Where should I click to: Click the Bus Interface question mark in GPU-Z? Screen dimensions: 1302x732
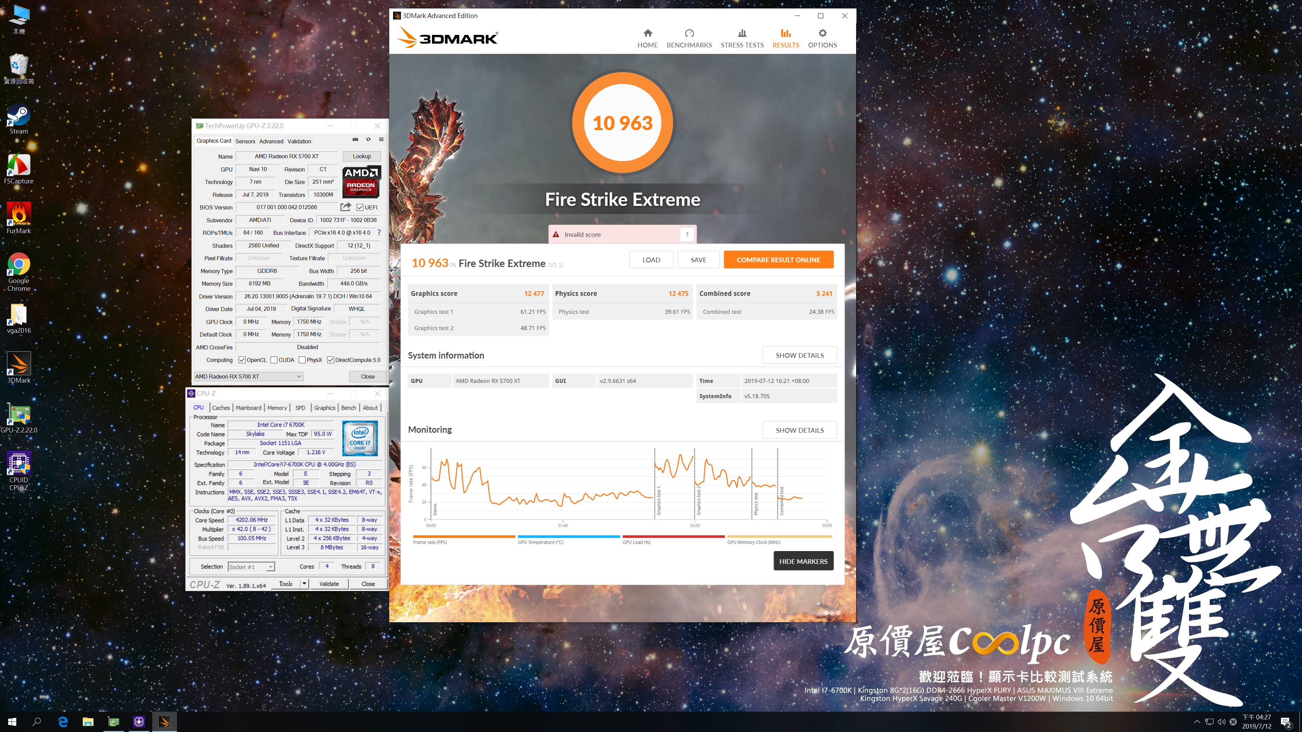pyautogui.click(x=379, y=232)
